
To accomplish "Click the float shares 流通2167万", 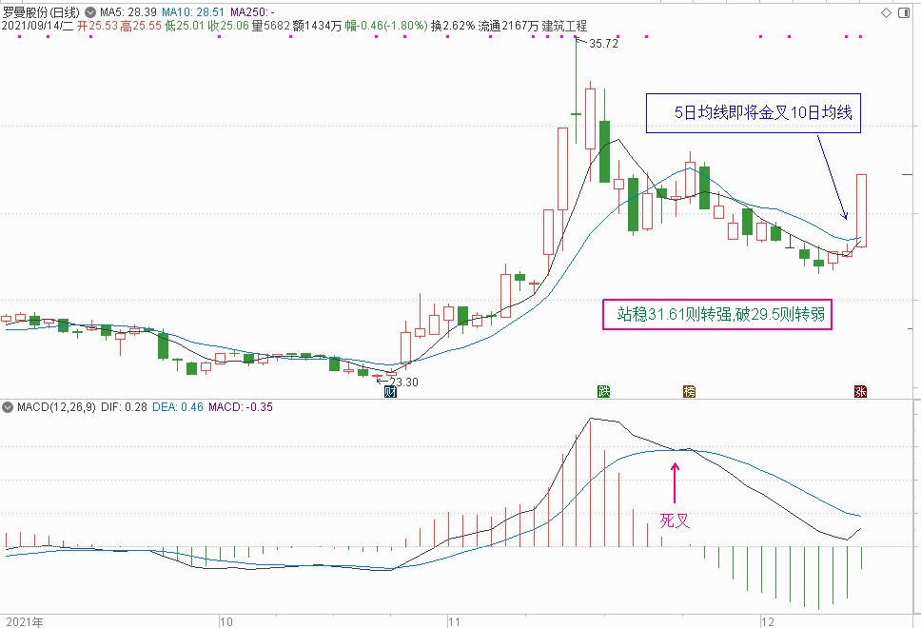I will coord(508,26).
